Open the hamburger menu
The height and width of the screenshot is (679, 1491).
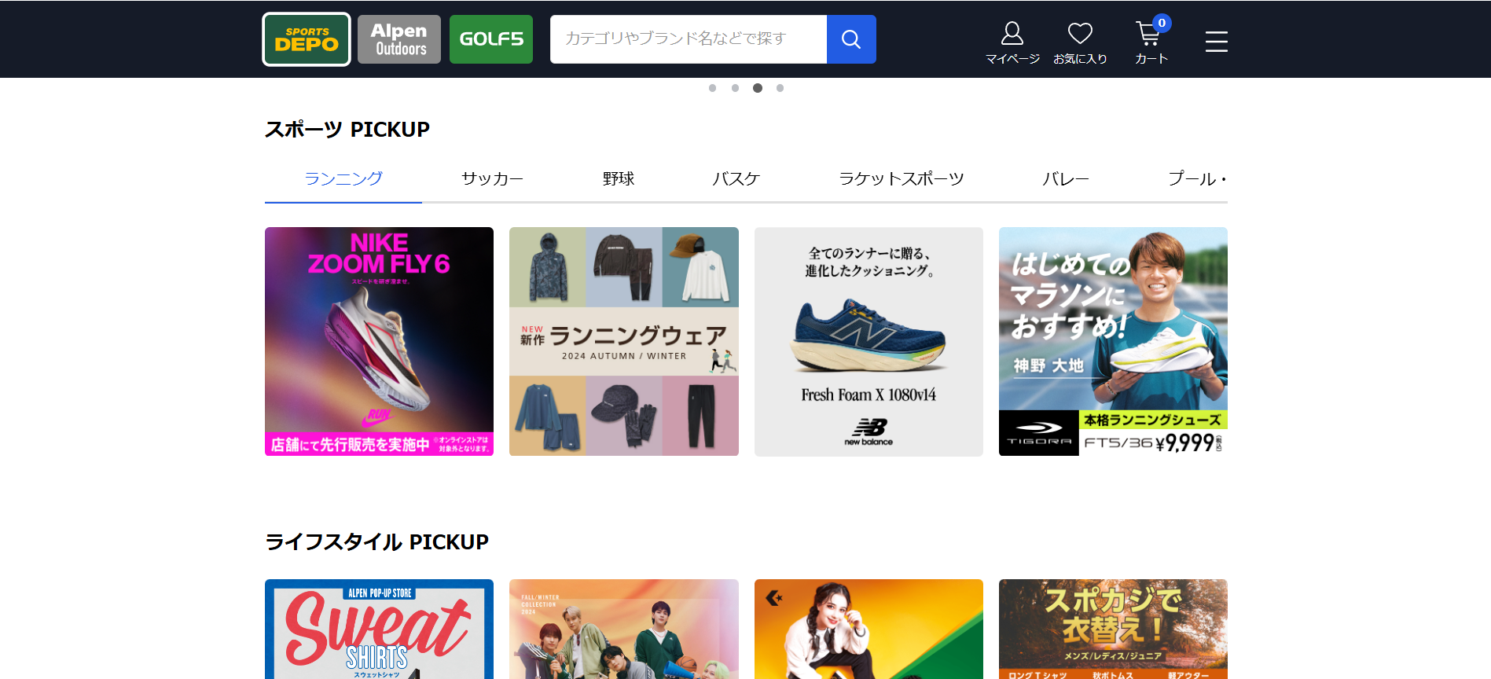[x=1216, y=41]
